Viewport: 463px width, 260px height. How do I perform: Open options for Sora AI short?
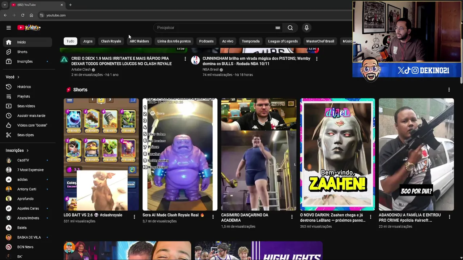213,217
